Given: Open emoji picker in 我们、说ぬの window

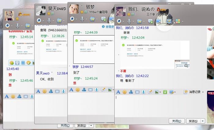Looking at the screenshot, I should (124, 92).
